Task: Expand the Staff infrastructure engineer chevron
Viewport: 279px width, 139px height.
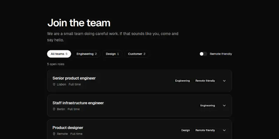Action: pyautogui.click(x=224, y=106)
